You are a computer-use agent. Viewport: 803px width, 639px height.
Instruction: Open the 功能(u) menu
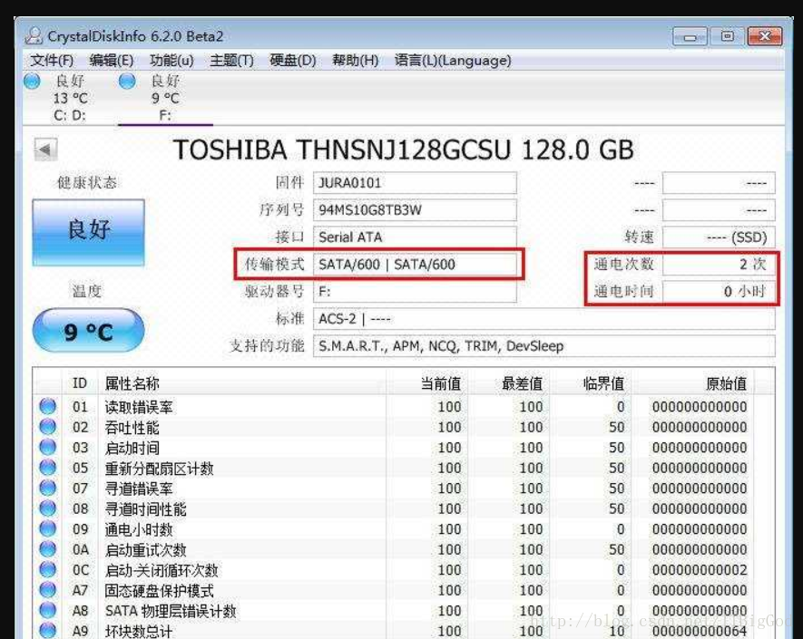171,61
